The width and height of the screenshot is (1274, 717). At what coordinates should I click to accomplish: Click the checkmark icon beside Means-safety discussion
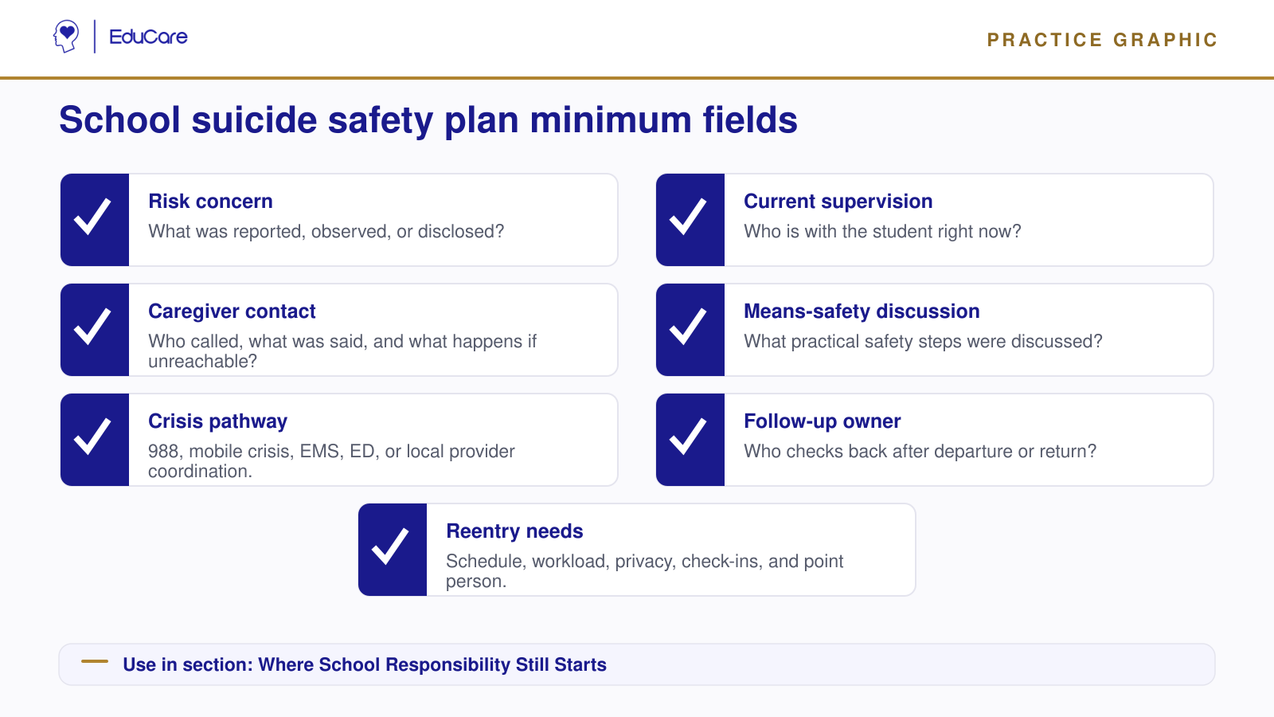tap(688, 327)
